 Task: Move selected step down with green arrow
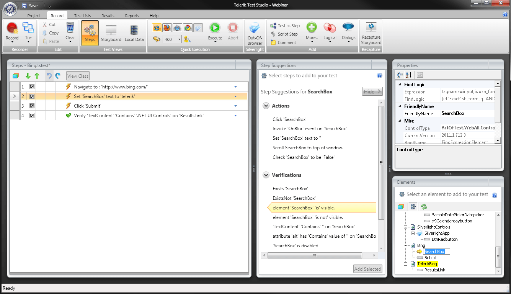point(28,76)
